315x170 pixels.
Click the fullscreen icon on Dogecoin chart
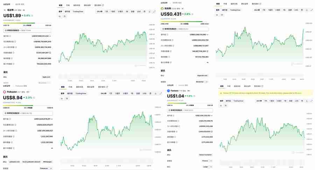[311, 10]
